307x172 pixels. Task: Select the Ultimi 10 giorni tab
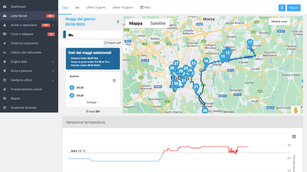point(122,8)
